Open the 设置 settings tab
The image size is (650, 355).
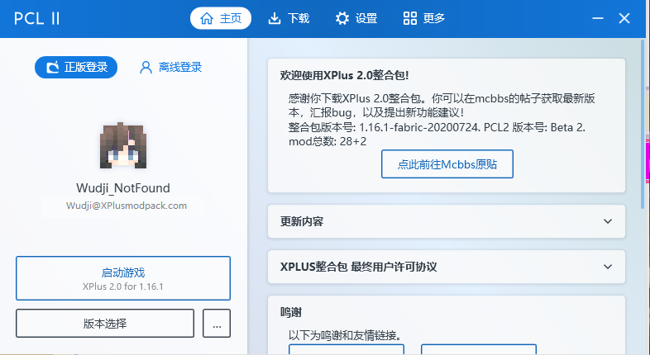coord(356,18)
